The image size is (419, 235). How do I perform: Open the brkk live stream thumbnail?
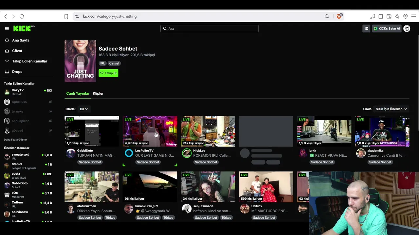[324, 131]
